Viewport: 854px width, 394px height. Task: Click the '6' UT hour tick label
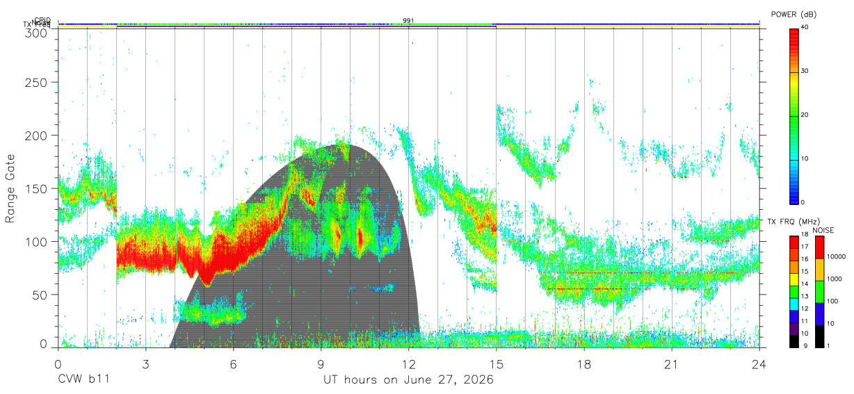(233, 365)
